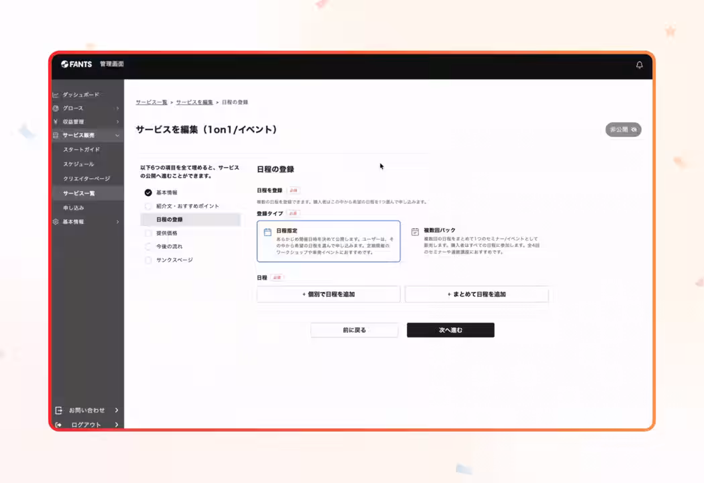Click the サンクスページ step circle
The height and width of the screenshot is (483, 704).
coord(148,260)
